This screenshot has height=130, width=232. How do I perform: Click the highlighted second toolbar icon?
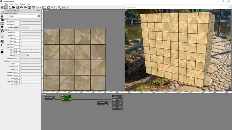click(x=6, y=7)
